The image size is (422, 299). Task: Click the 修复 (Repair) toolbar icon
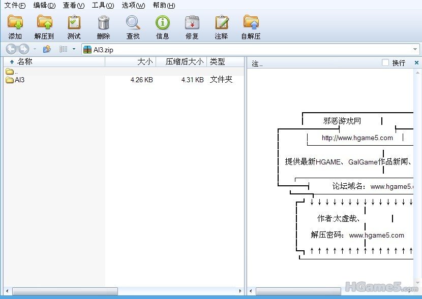(x=192, y=23)
